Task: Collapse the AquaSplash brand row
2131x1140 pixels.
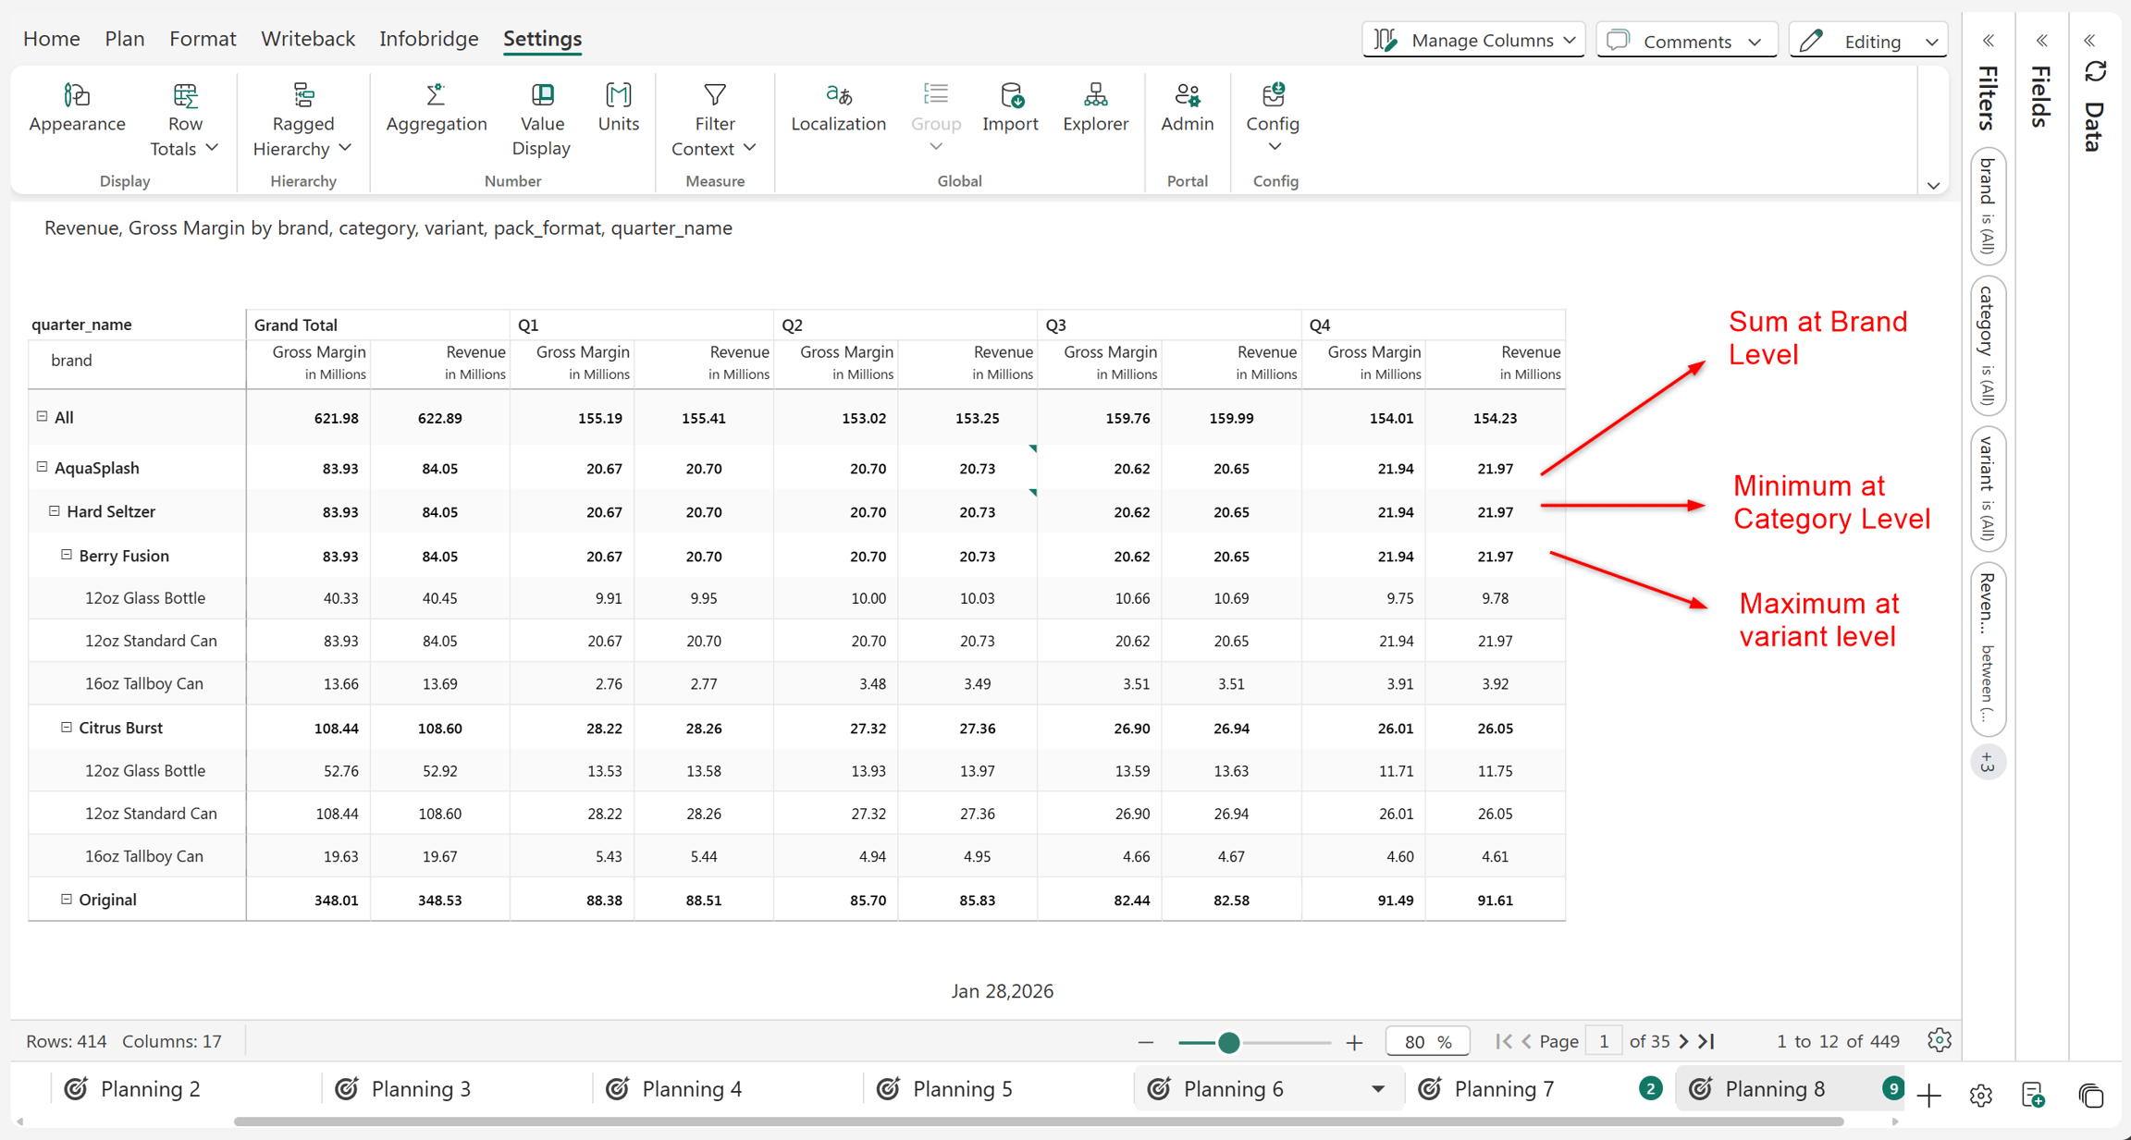Action: pos(42,467)
